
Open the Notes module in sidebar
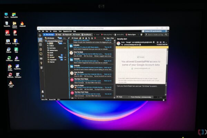point(41,54)
